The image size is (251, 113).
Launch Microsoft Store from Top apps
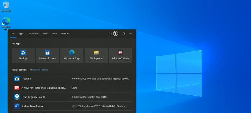tap(47, 55)
